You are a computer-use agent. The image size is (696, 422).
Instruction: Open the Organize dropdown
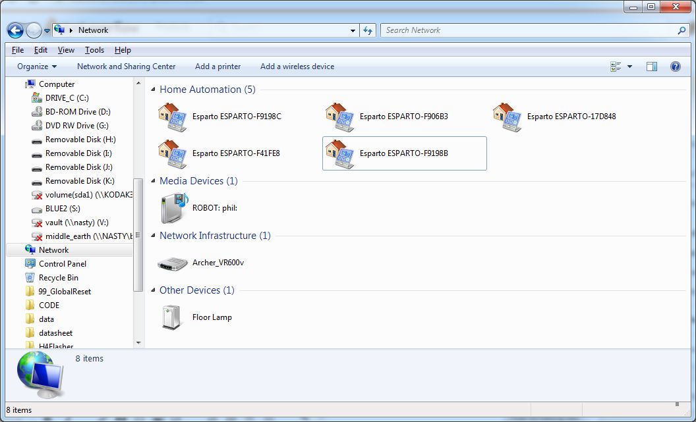(38, 66)
